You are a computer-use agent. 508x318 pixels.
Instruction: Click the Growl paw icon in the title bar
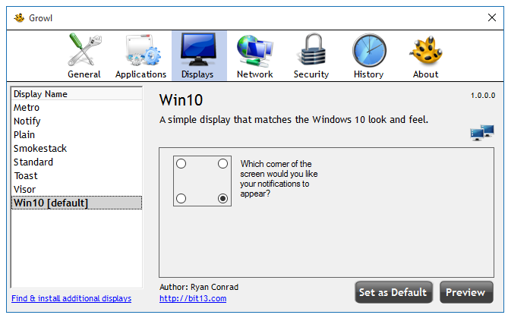(x=19, y=17)
